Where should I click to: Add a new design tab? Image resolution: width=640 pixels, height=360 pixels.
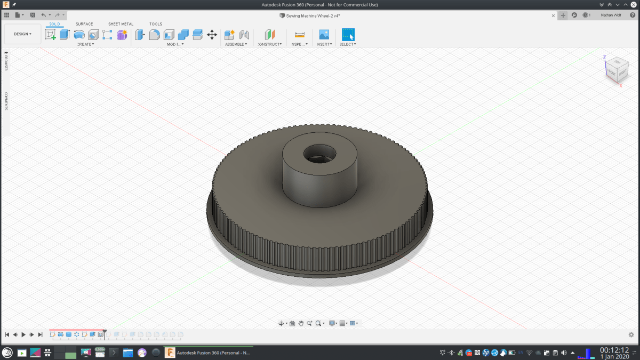(563, 15)
